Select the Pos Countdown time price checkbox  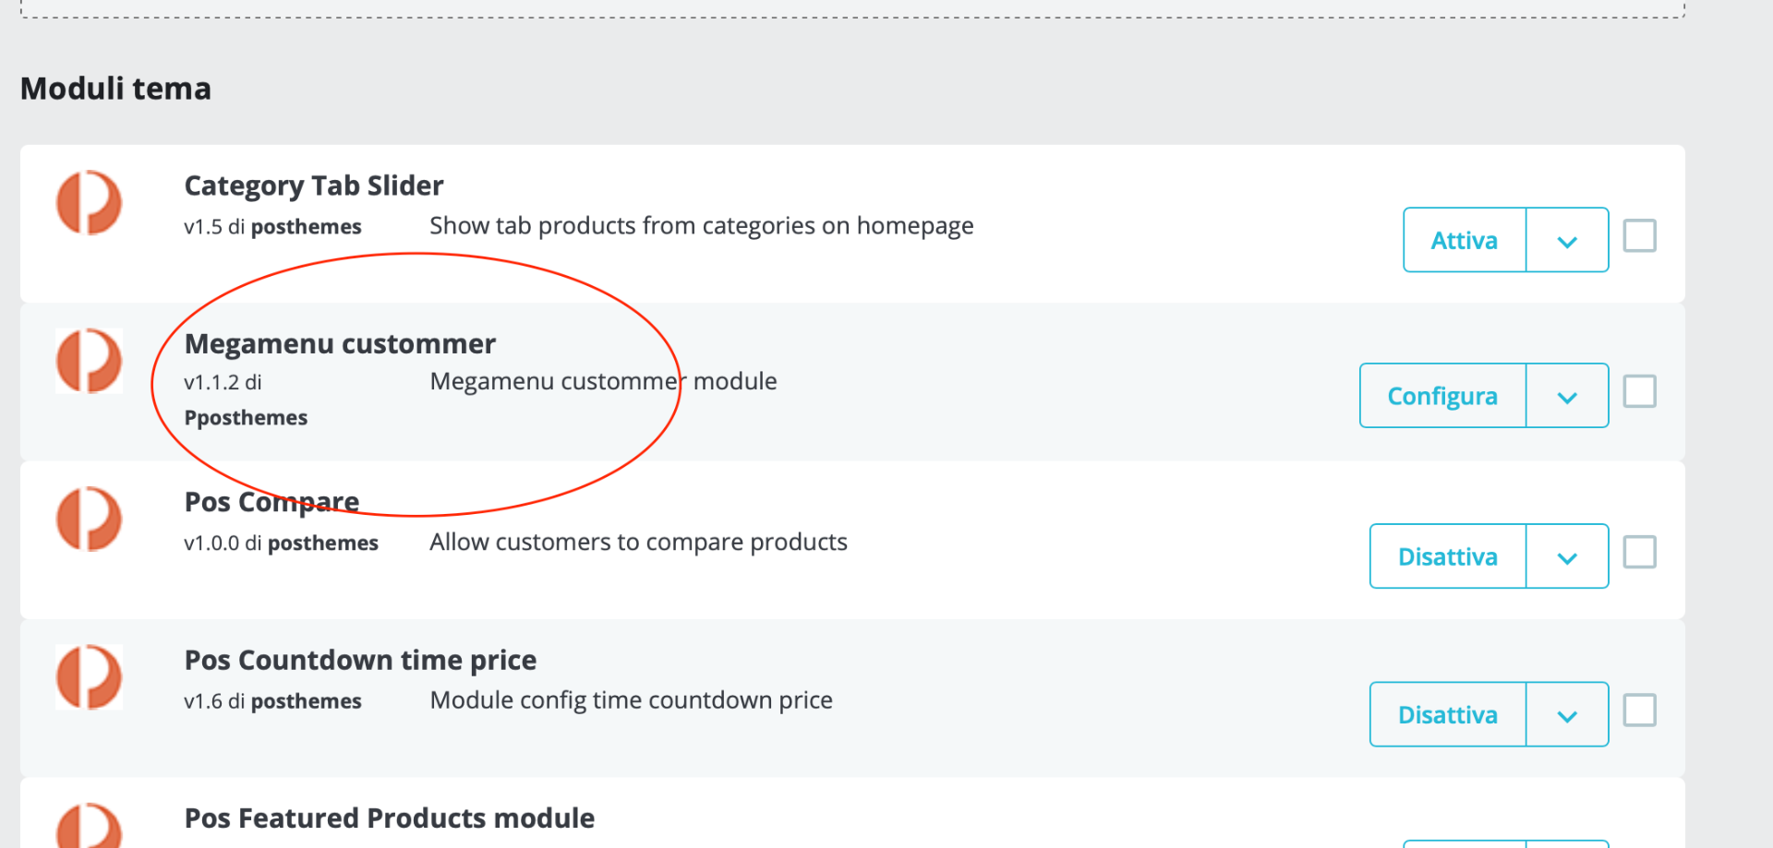pos(1639,711)
